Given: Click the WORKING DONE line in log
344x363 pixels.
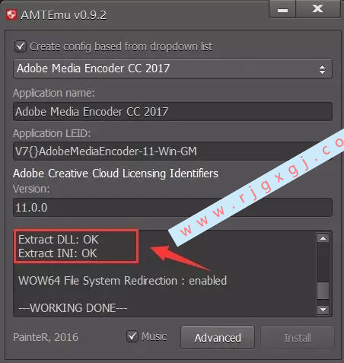Looking at the screenshot, I should click(x=73, y=308).
